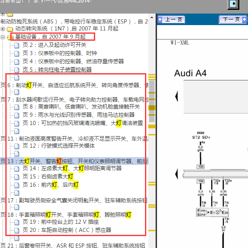The image size is (248, 248).
Task: Select 页 21：后窗卷帘开关 entry
Action: coord(73,246)
